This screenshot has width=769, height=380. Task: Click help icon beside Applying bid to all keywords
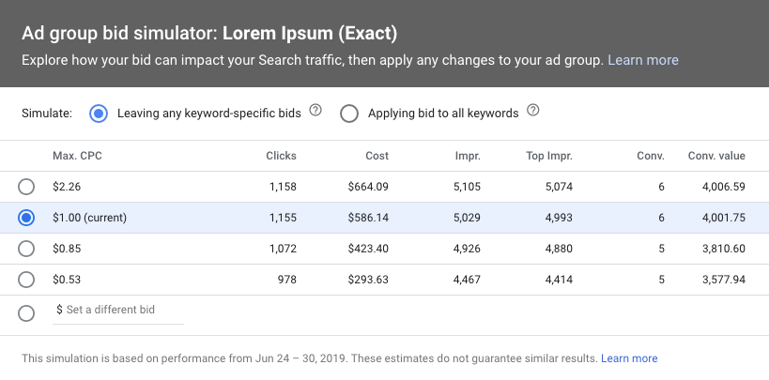[533, 111]
